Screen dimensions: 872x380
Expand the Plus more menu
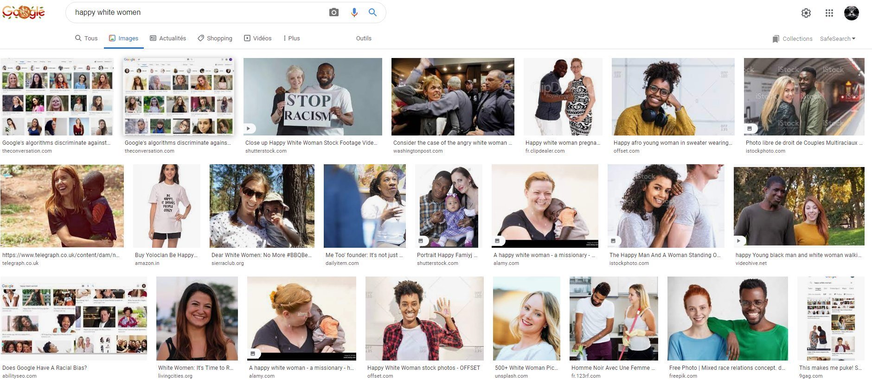pos(291,39)
